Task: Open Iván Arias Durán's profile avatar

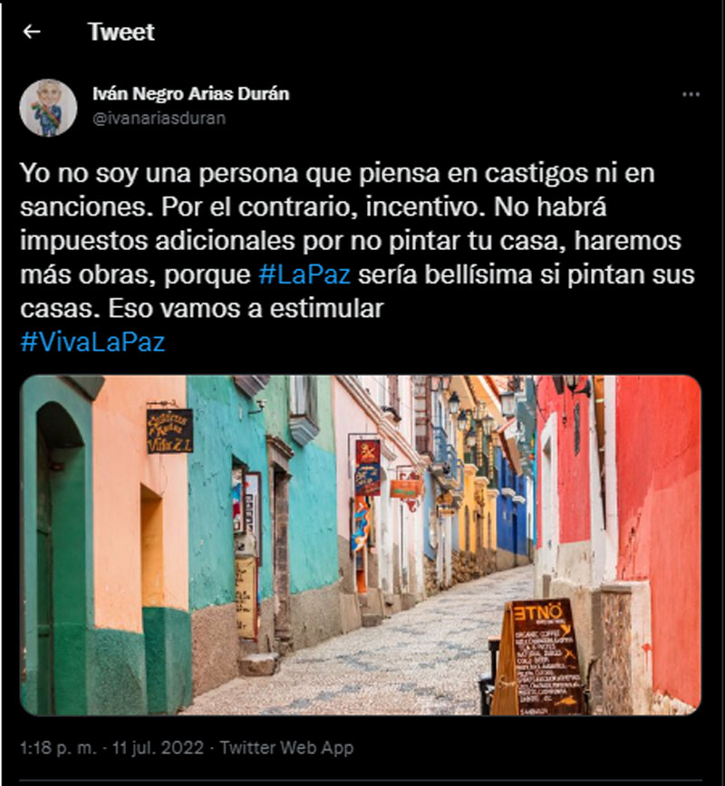Action: tap(48, 108)
